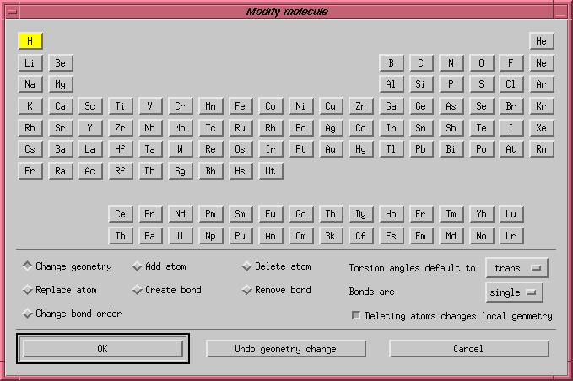Viewport: 573px width, 381px height.
Task: Pick uranium U in the actinide row
Action: click(180, 236)
